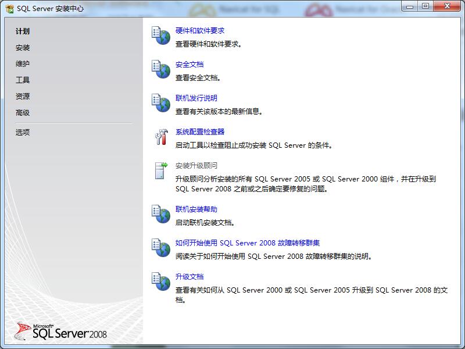Screen dimensions: 465x349
Task: Click the SQL Server icon in the title bar
Action: click(x=8, y=6)
